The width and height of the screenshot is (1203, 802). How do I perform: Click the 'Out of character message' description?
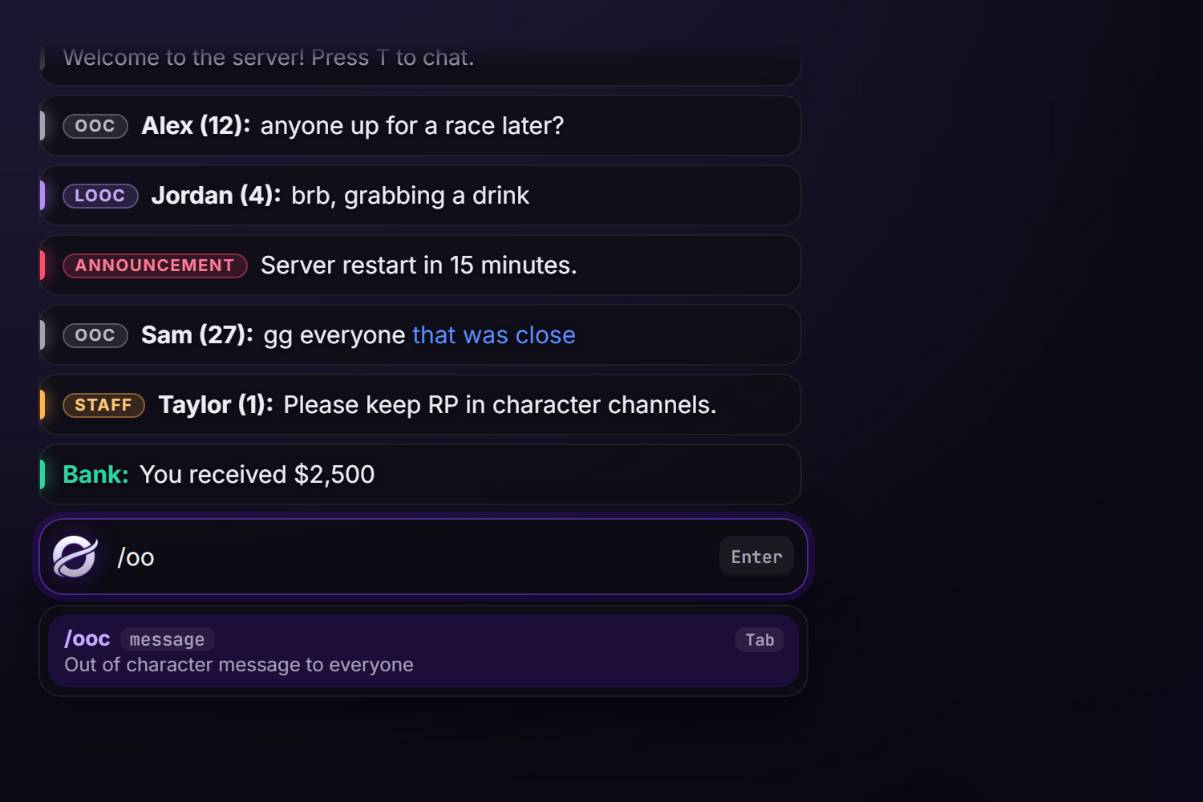point(239,665)
